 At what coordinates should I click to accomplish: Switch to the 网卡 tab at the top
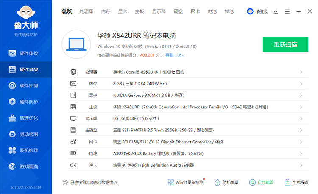195,11
